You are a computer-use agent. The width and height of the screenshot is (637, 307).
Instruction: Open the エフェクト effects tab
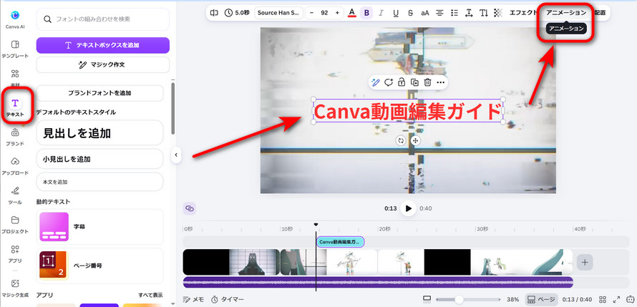(523, 13)
